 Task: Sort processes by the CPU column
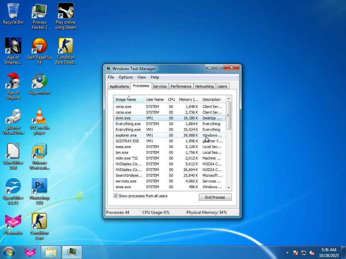(171, 99)
